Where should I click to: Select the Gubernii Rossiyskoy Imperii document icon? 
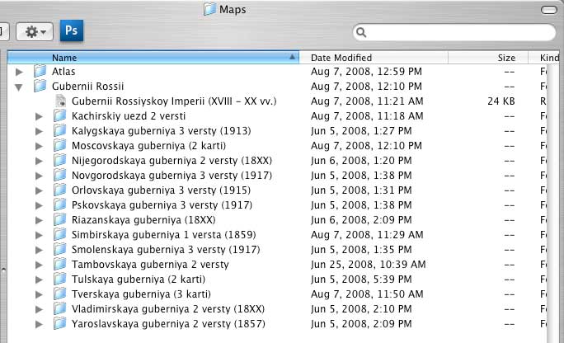[x=59, y=101]
